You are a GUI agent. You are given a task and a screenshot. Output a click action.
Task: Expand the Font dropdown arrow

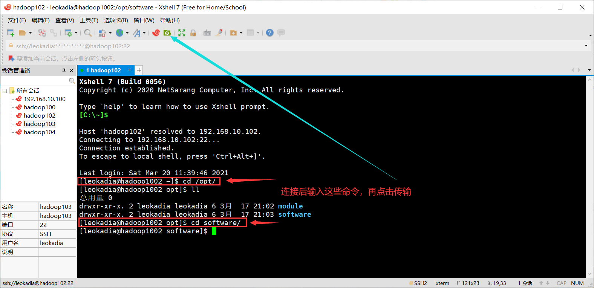tap(144, 33)
